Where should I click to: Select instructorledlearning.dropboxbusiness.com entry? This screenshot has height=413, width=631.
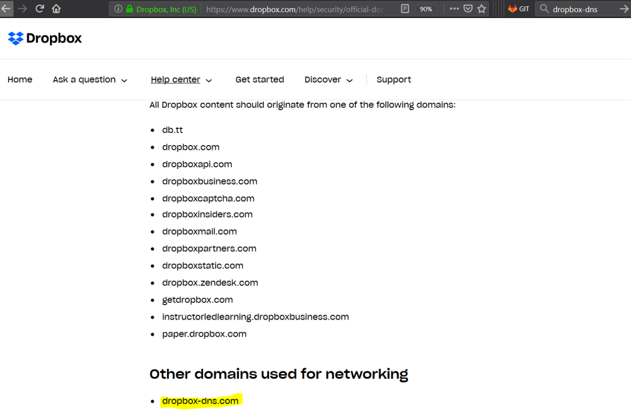coord(256,317)
